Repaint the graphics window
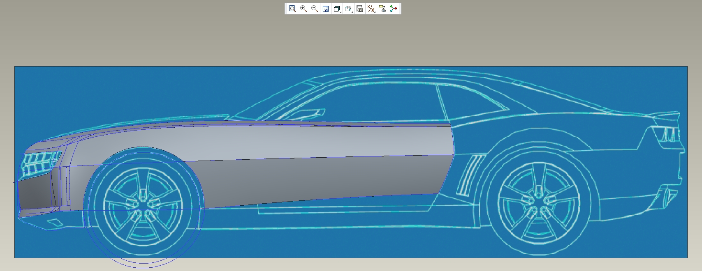The image size is (702, 271). 326,9
